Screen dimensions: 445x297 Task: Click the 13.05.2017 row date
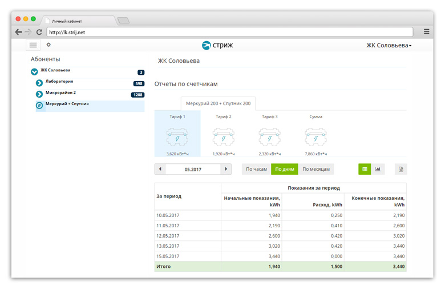tap(168, 246)
